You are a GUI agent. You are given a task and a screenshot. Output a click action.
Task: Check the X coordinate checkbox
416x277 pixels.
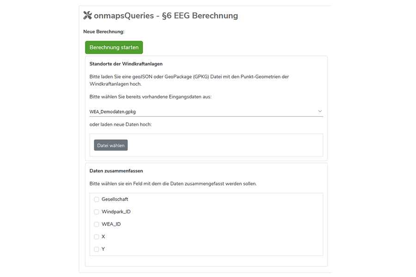[x=97, y=236]
